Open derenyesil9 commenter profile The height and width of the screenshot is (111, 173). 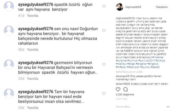coord(122,76)
